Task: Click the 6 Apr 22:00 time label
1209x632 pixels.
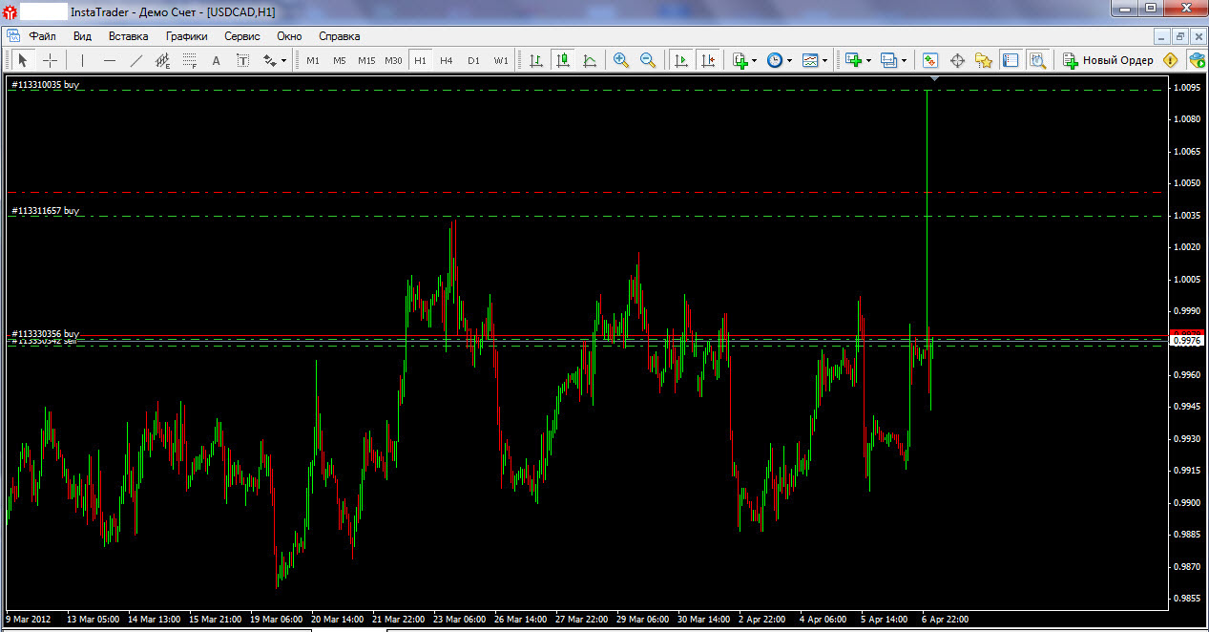Action: [x=943, y=619]
